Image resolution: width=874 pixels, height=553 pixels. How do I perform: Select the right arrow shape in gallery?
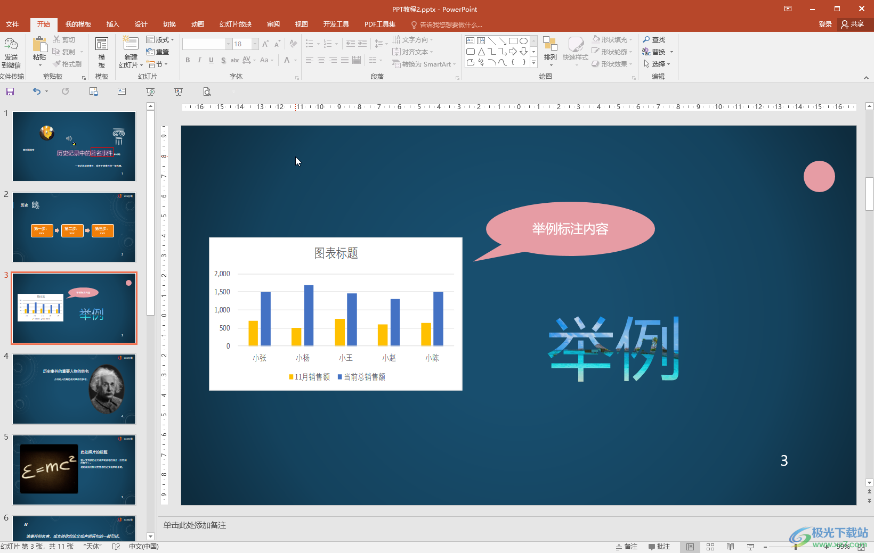point(513,52)
